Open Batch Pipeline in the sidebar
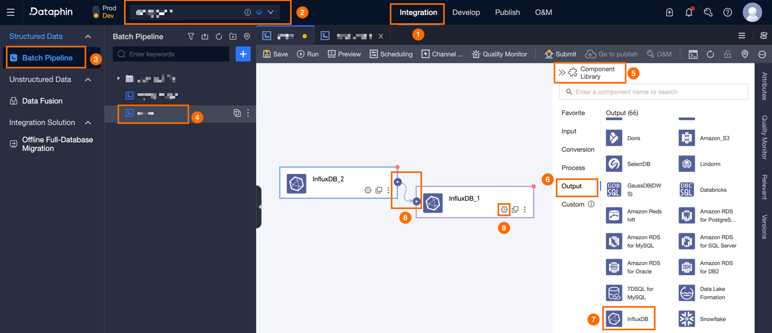 (x=47, y=58)
